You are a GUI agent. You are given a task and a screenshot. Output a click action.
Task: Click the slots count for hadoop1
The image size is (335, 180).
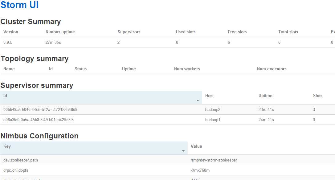tap(314, 120)
